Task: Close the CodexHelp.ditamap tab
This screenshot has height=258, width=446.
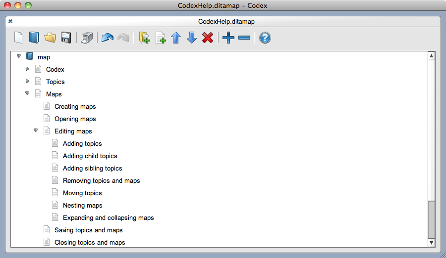Action: coord(10,21)
